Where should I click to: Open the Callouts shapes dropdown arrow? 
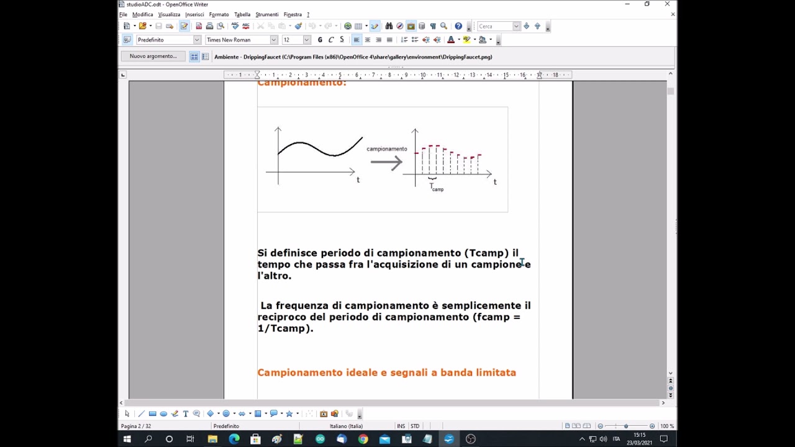point(281,413)
